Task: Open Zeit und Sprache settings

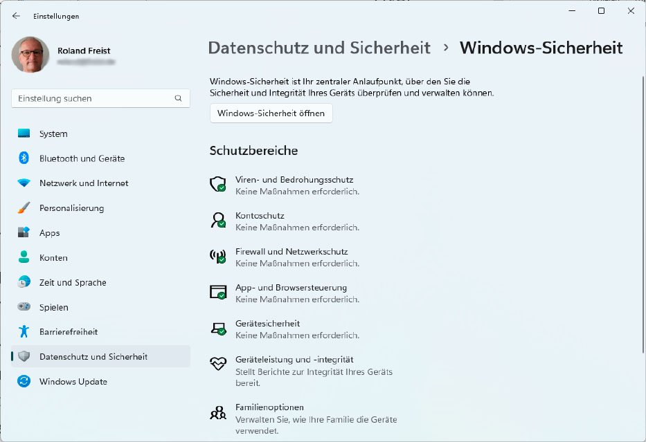Action: click(73, 282)
